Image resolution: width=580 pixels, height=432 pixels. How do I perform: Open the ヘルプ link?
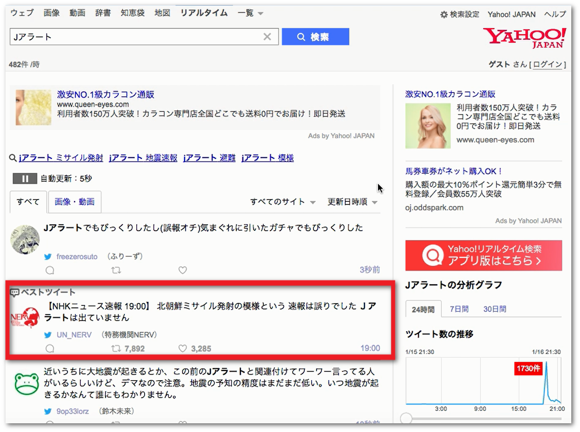pos(555,14)
